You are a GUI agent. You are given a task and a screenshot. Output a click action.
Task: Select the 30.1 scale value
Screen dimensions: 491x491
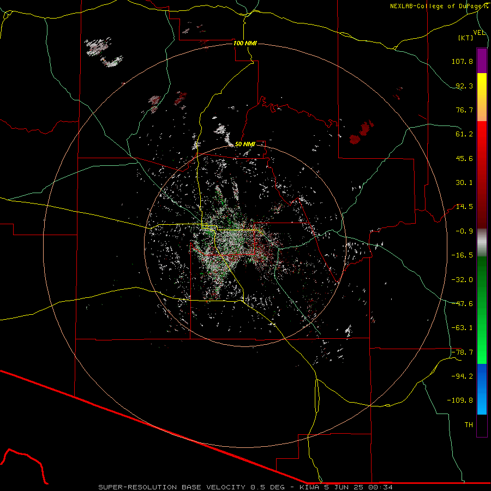(464, 183)
